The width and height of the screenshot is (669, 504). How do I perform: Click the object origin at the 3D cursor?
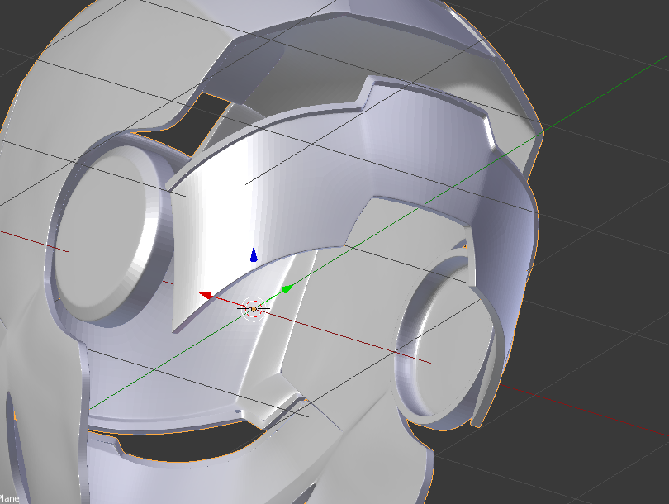click(x=254, y=309)
